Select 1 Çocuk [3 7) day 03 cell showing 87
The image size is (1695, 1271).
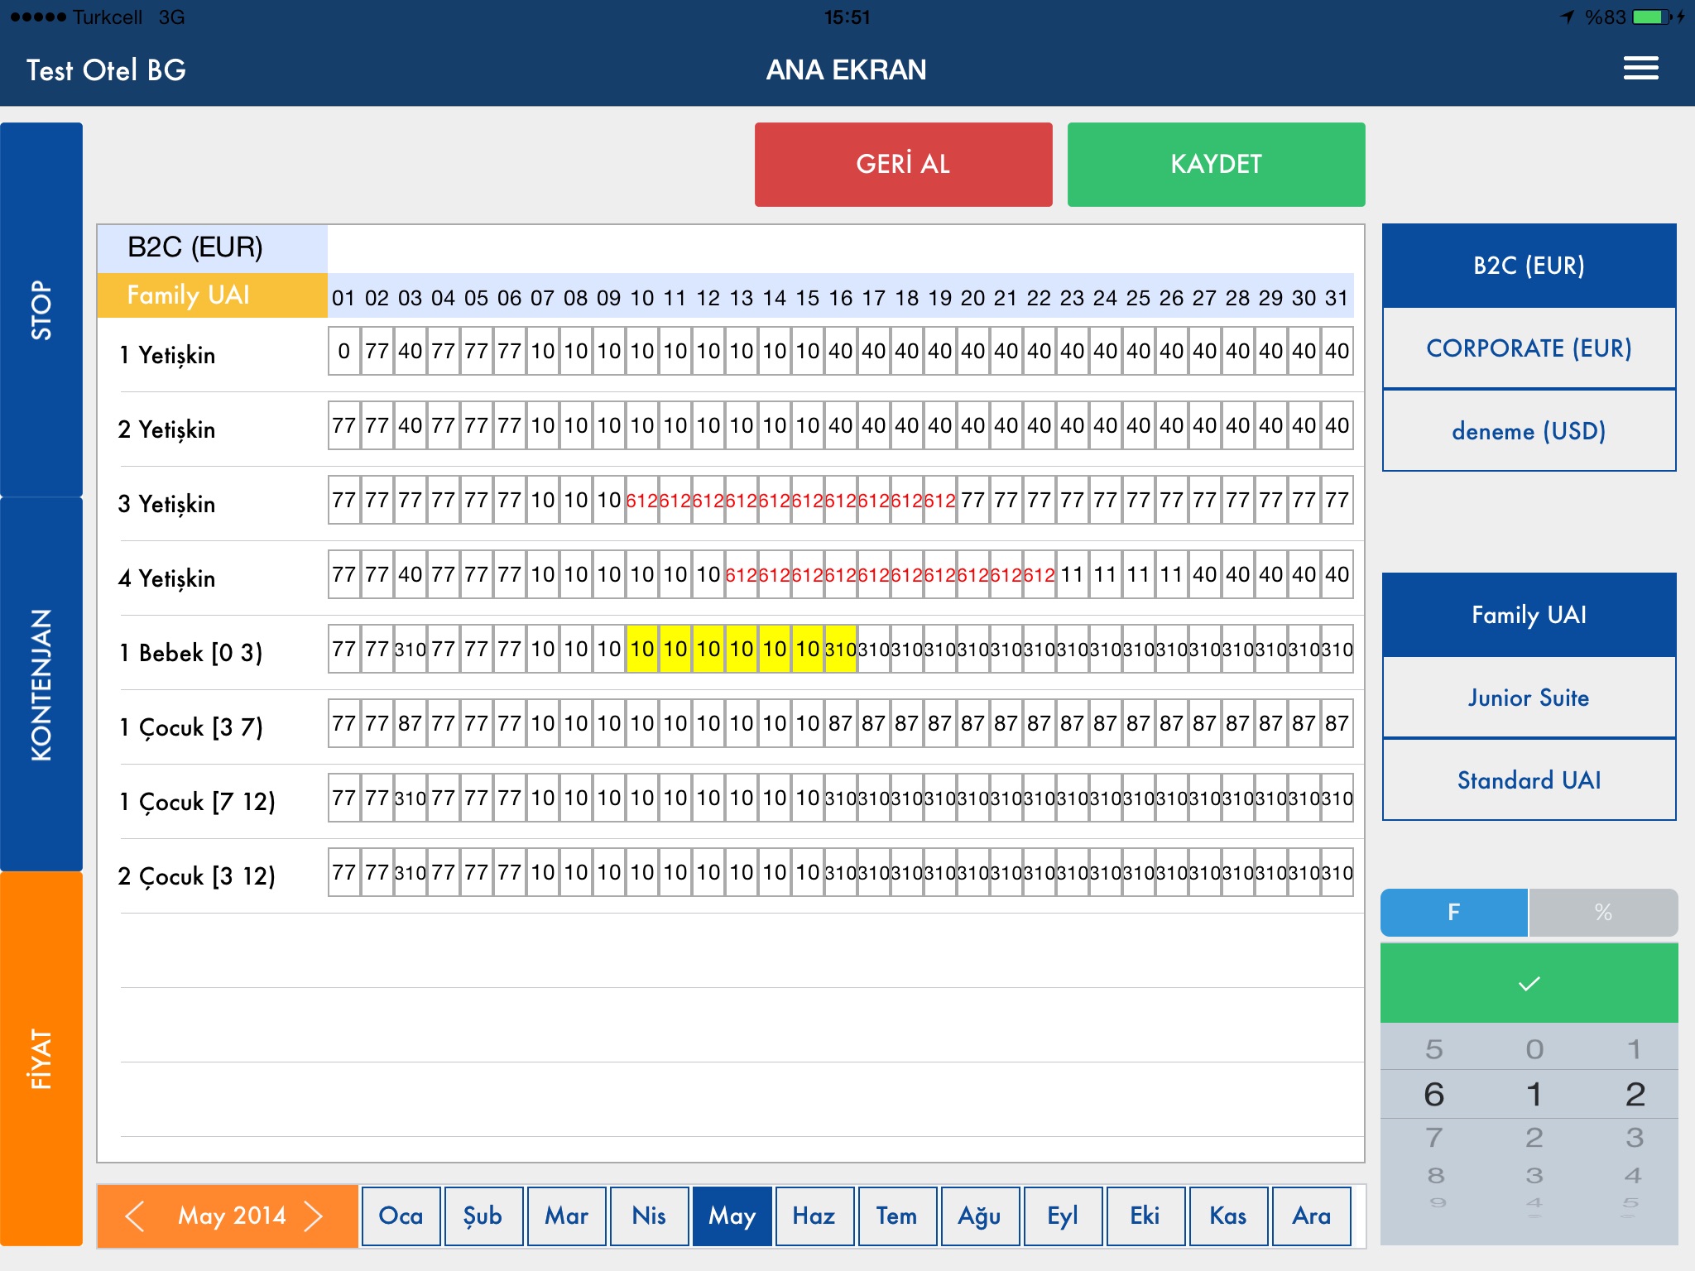tap(411, 723)
